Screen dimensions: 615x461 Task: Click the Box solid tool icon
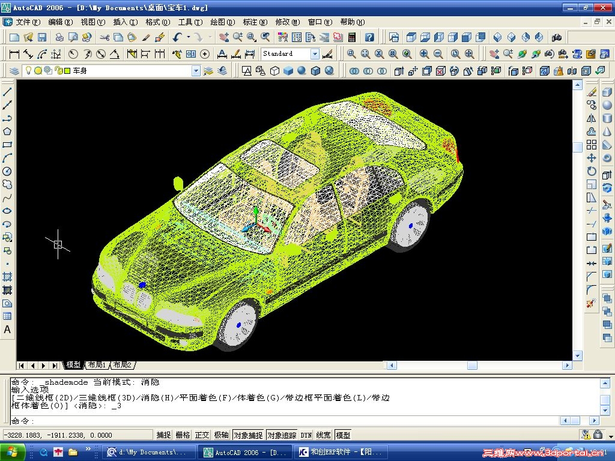click(607, 92)
